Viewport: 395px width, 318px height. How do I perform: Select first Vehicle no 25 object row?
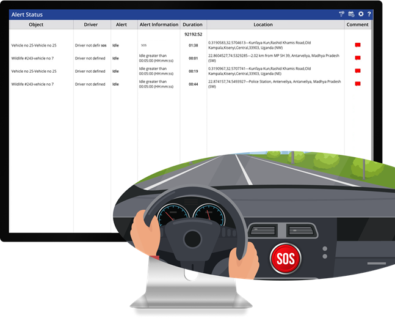pyautogui.click(x=34, y=45)
